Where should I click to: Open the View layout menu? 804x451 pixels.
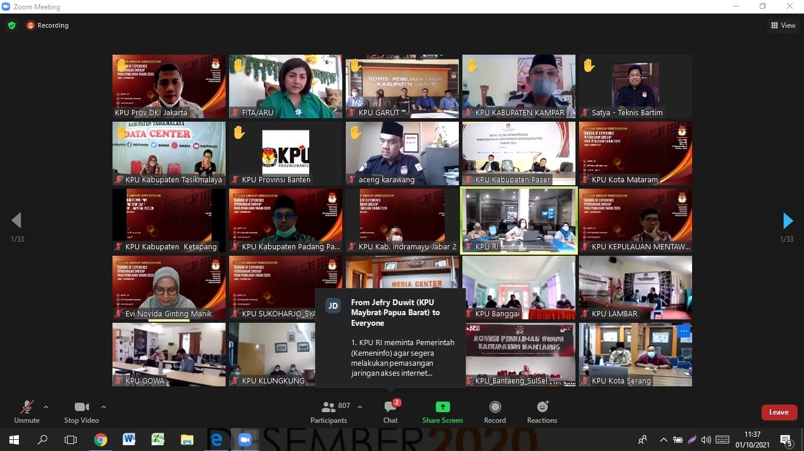[x=783, y=25]
